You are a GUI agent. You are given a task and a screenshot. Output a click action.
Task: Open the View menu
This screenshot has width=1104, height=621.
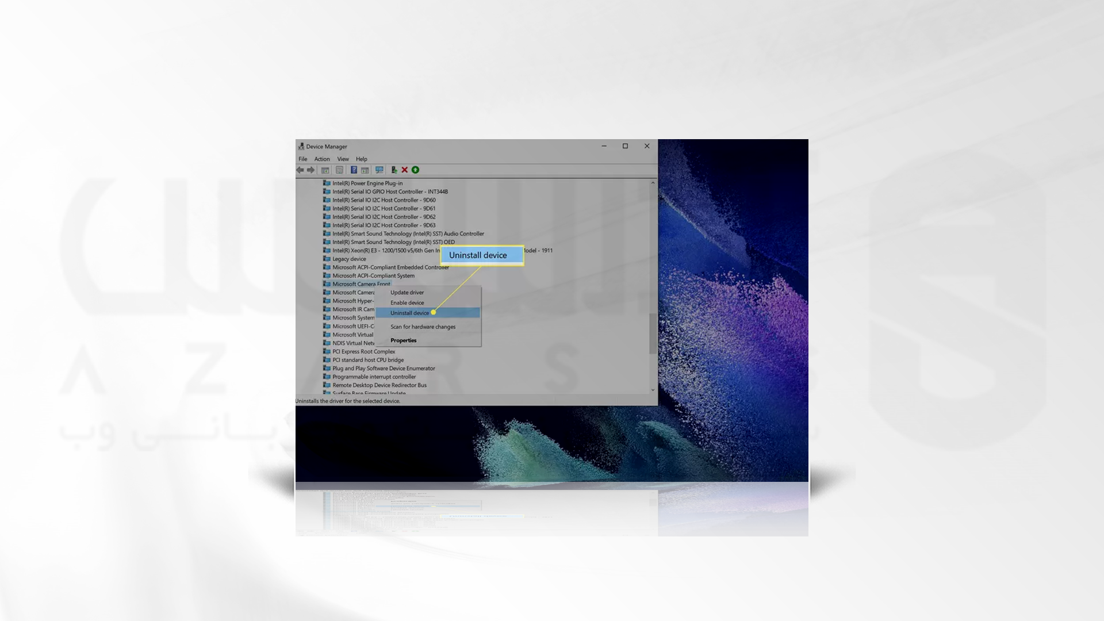[x=343, y=159]
